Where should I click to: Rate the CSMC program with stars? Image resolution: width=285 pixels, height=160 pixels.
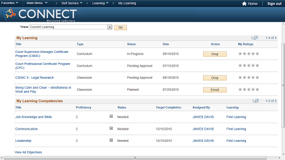tap(248, 54)
